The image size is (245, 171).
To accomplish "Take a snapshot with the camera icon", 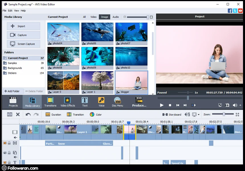I will (x=227, y=105).
